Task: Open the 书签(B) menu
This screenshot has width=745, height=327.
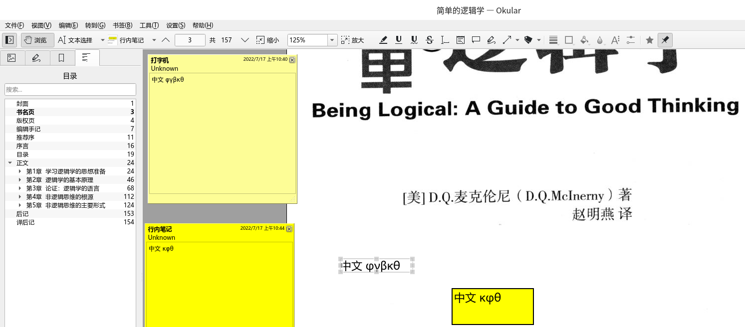Action: pyautogui.click(x=122, y=25)
